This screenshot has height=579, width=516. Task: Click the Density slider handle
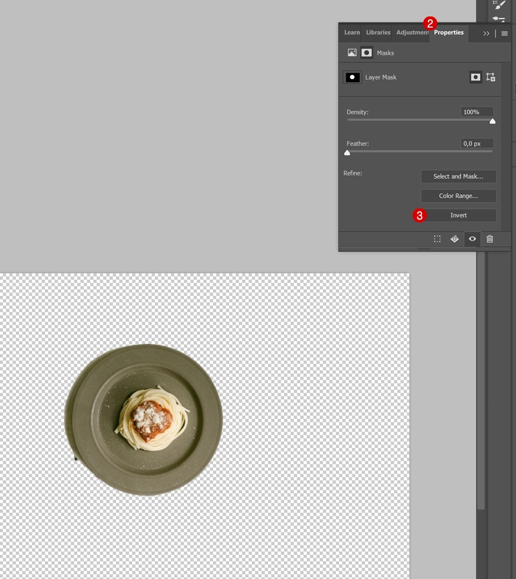coord(493,121)
